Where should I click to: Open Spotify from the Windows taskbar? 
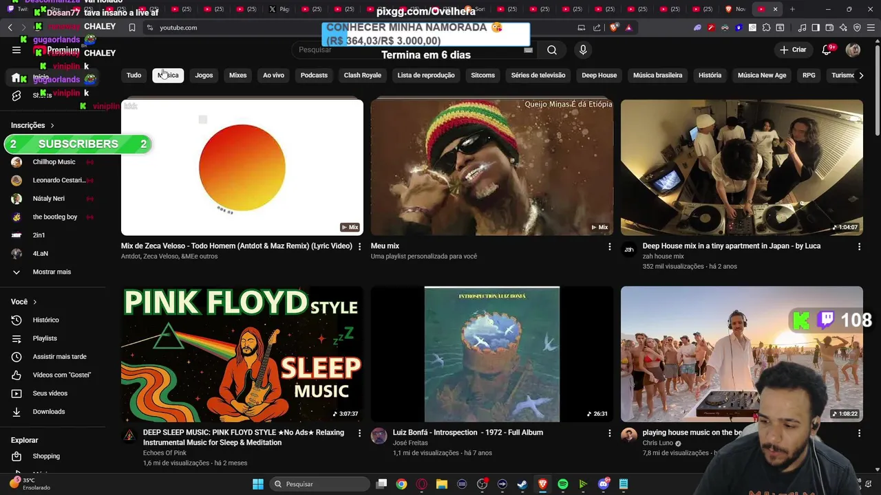coord(562,484)
